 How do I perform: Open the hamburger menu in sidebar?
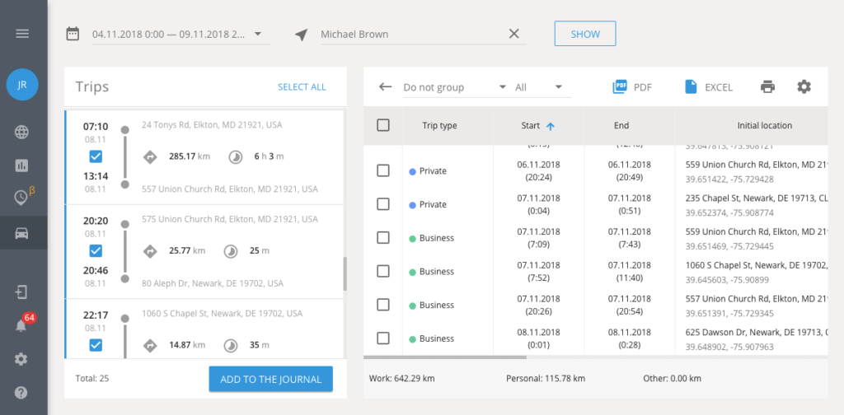(22, 34)
